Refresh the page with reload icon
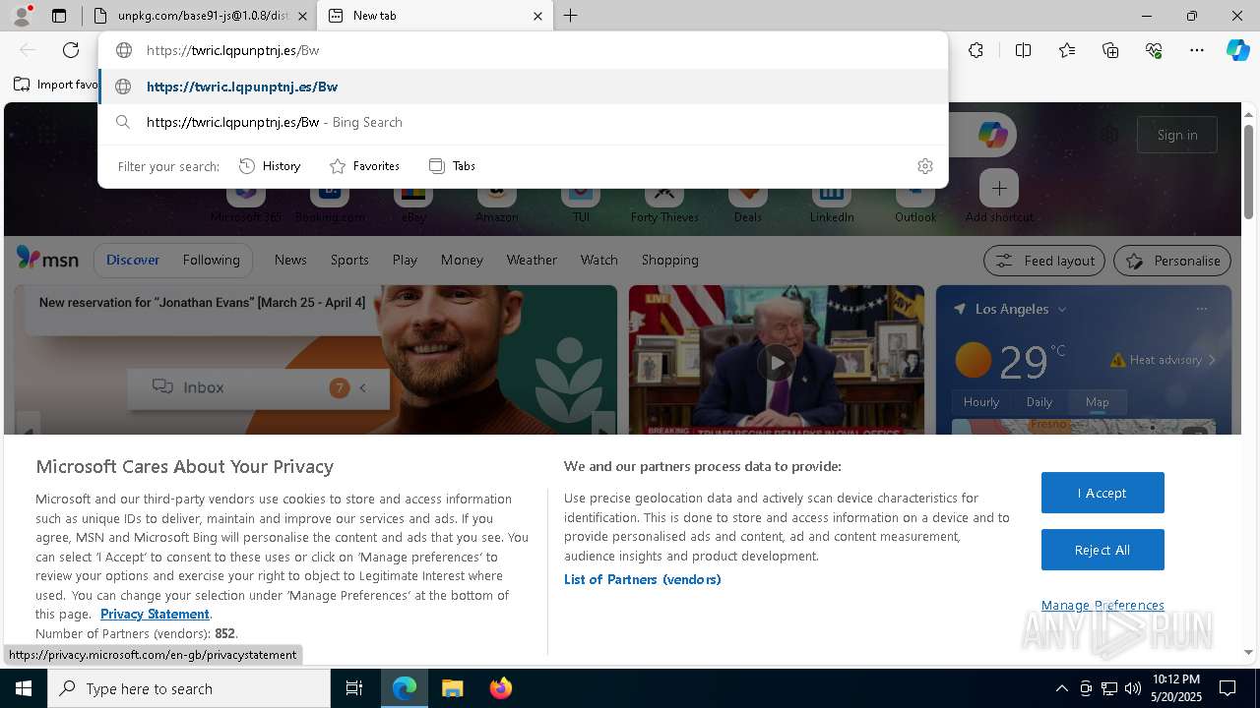The width and height of the screenshot is (1260, 708). (71, 50)
